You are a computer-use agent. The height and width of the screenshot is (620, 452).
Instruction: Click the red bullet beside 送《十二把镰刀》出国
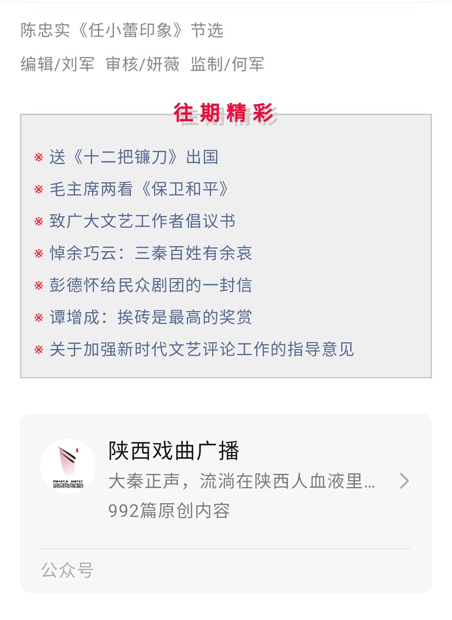coord(38,157)
